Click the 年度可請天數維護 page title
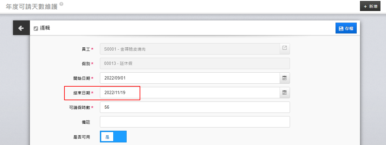This screenshot has height=145, width=386. coord(32,6)
